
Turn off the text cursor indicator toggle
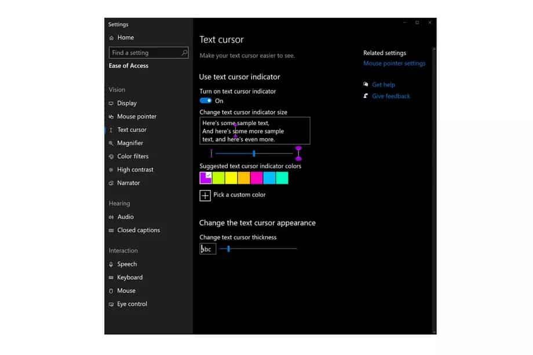pos(206,101)
